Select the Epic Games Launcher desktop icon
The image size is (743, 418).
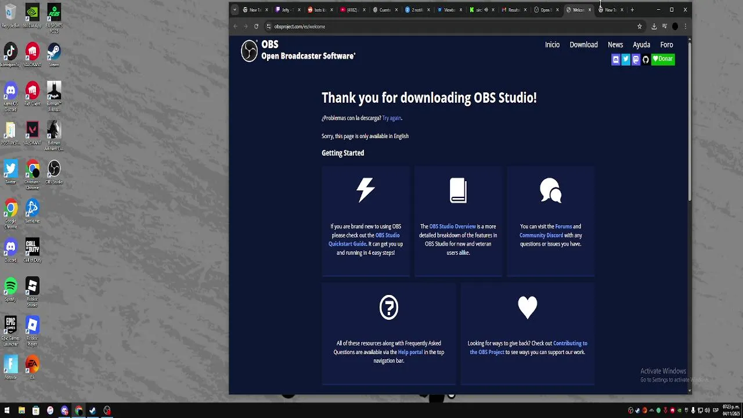10,331
